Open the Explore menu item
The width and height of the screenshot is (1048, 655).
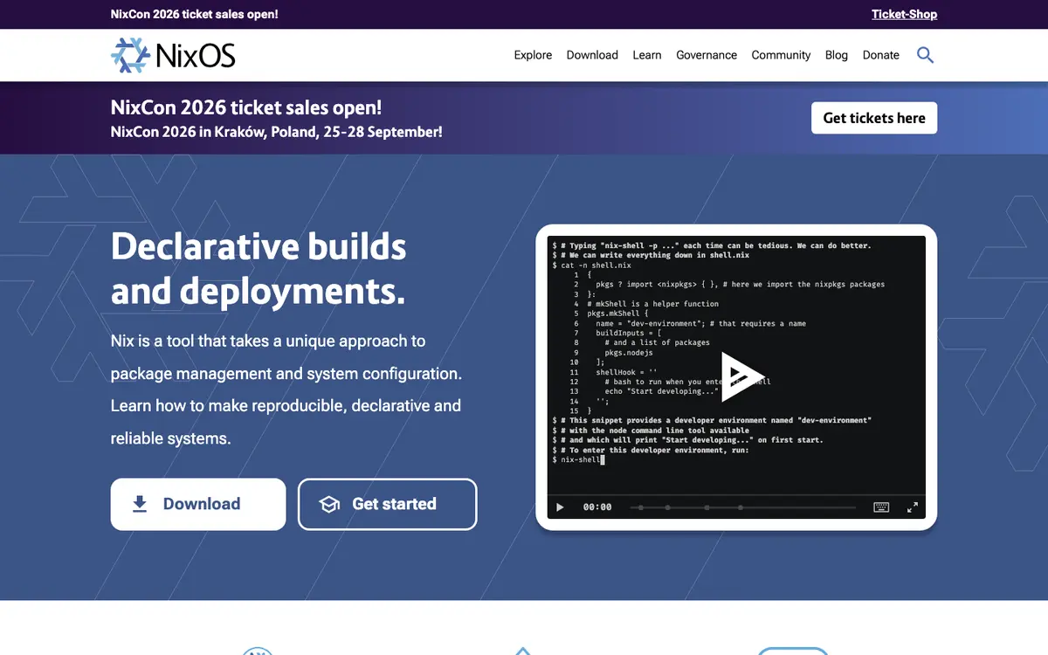point(533,55)
